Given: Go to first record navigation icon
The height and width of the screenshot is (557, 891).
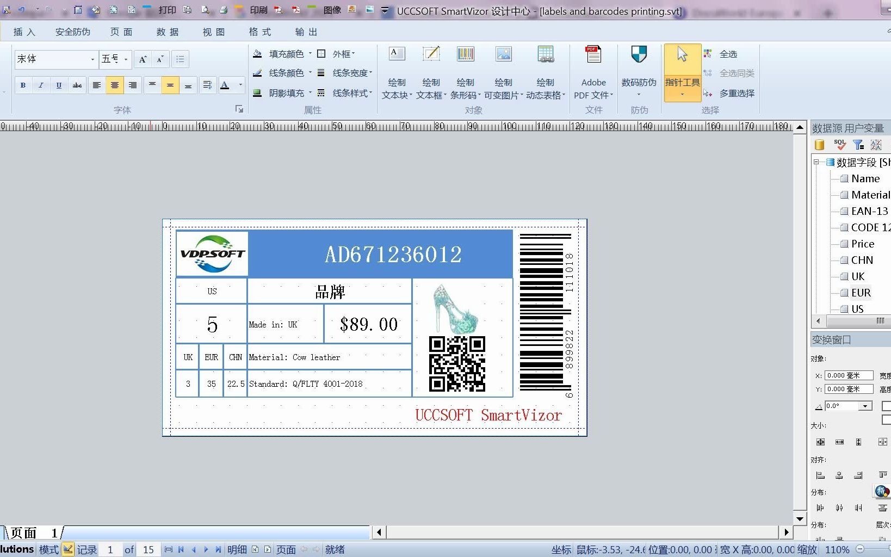Looking at the screenshot, I should point(181,549).
